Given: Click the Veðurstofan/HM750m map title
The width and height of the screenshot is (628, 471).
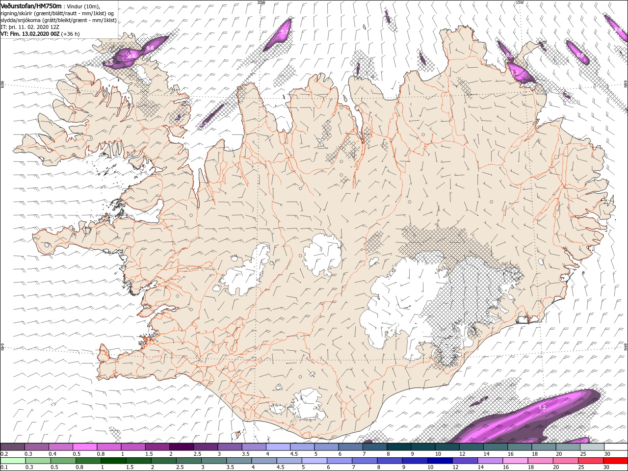Looking at the screenshot, I should coord(31,5).
